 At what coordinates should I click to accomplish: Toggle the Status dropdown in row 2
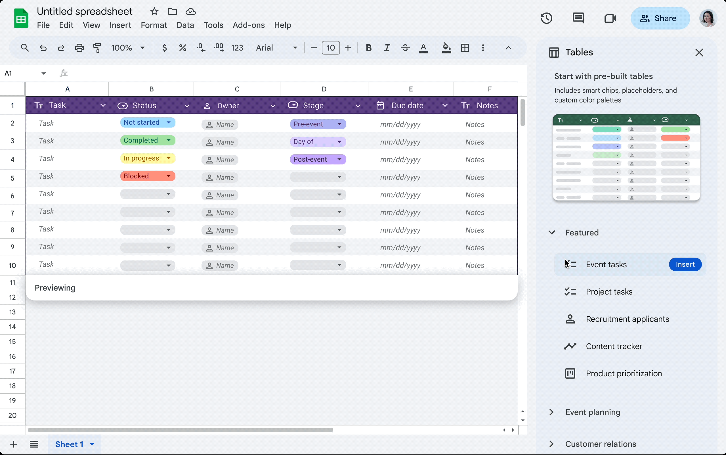click(x=168, y=123)
